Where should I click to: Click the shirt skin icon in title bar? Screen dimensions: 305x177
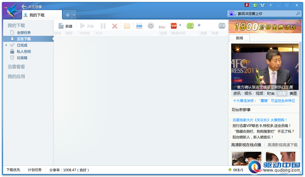tap(262, 5)
